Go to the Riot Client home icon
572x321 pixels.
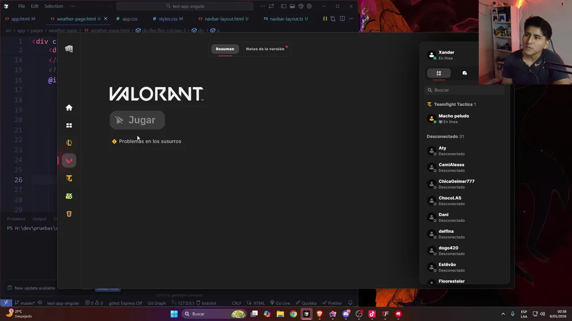click(69, 107)
